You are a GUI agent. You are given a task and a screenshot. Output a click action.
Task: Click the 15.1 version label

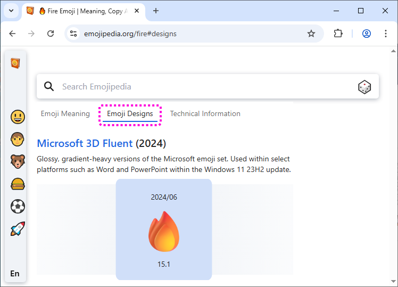point(164,265)
